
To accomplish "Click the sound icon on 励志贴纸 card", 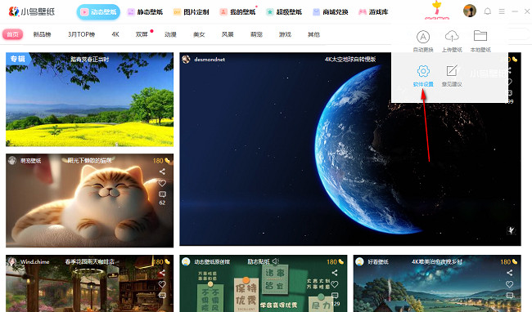I will click(x=275, y=261).
